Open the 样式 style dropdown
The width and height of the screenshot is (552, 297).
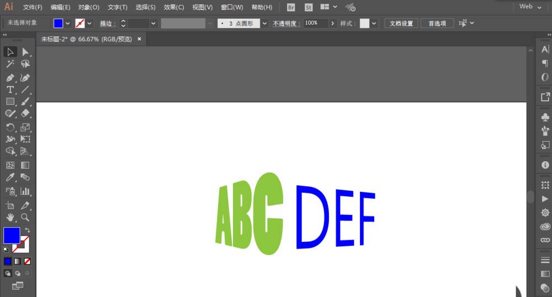click(374, 23)
